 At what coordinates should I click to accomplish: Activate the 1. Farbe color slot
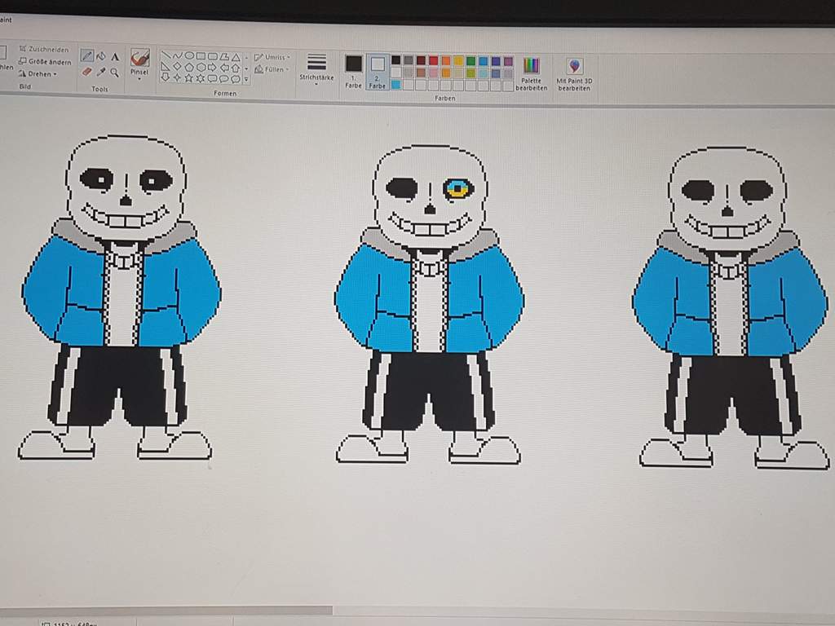tap(354, 71)
